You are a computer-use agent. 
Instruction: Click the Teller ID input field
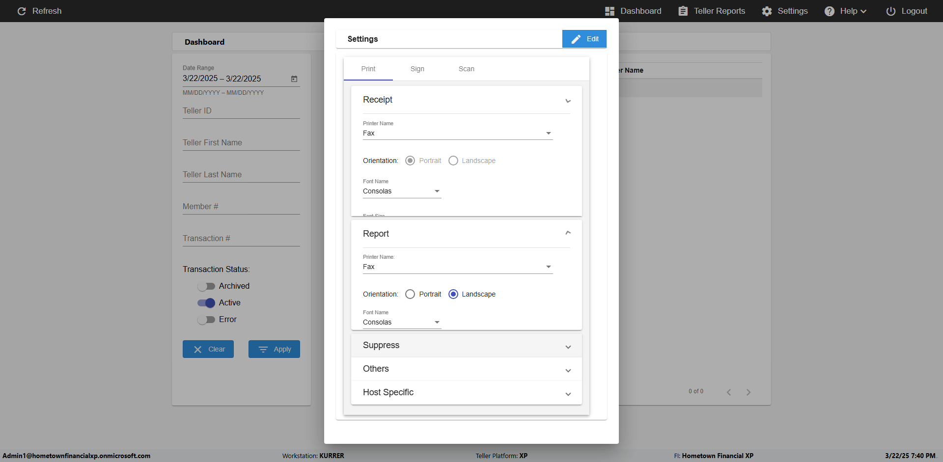(241, 111)
